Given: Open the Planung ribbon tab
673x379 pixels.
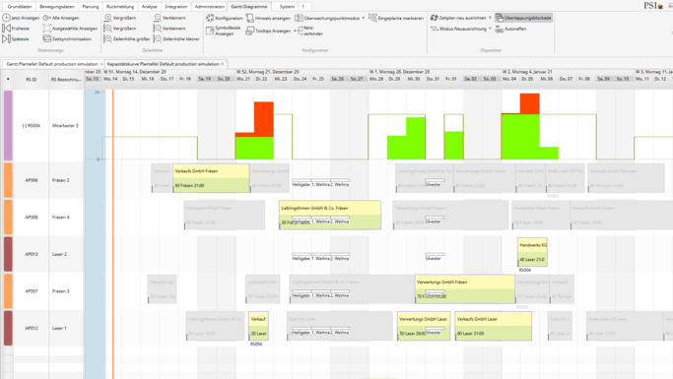Looking at the screenshot, I should click(x=90, y=7).
